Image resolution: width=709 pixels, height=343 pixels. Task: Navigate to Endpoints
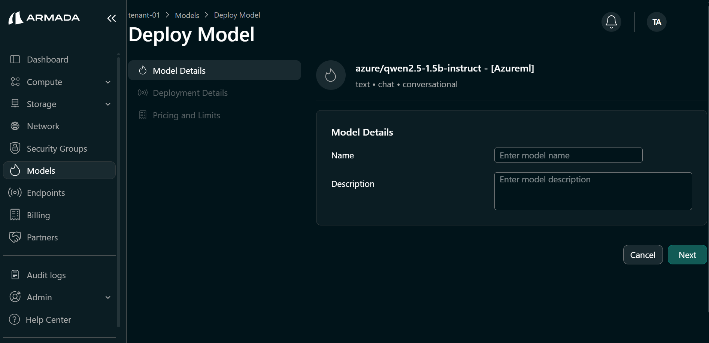59,192
